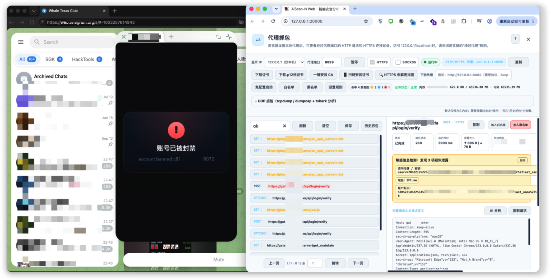Click 下载证书 button
Screen dimensions: 550x280
(262, 75)
